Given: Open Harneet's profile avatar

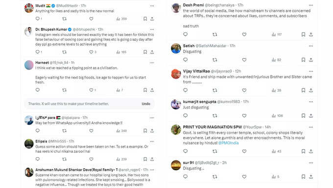Looking at the screenshot, I should 29,65.
